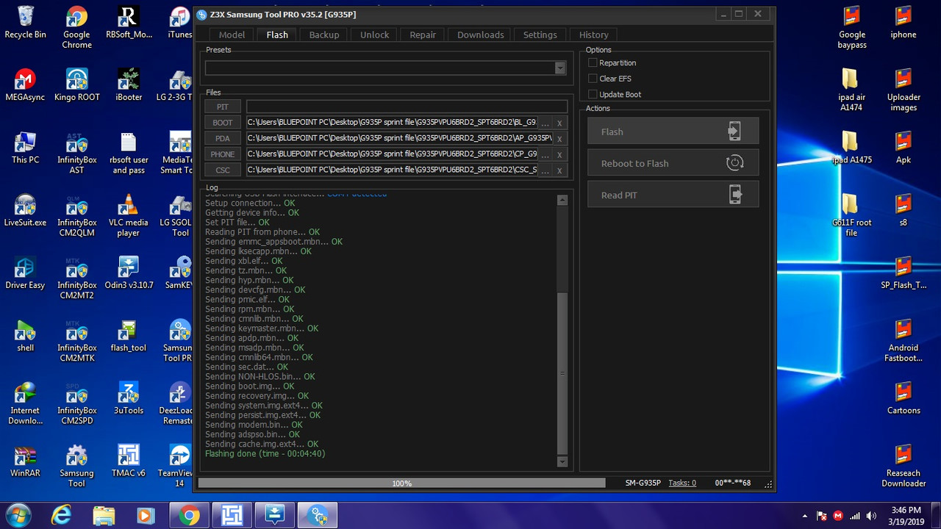This screenshot has width=941, height=529.
Task: Open the iphone desktop file
Action: click(x=904, y=22)
